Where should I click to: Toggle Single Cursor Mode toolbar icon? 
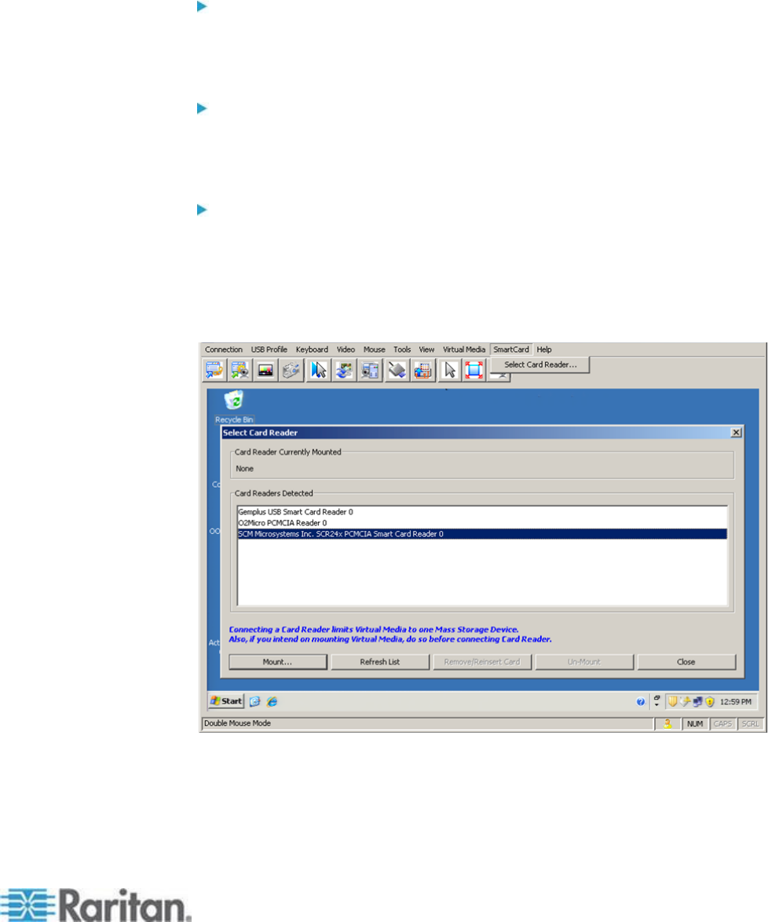coord(450,370)
